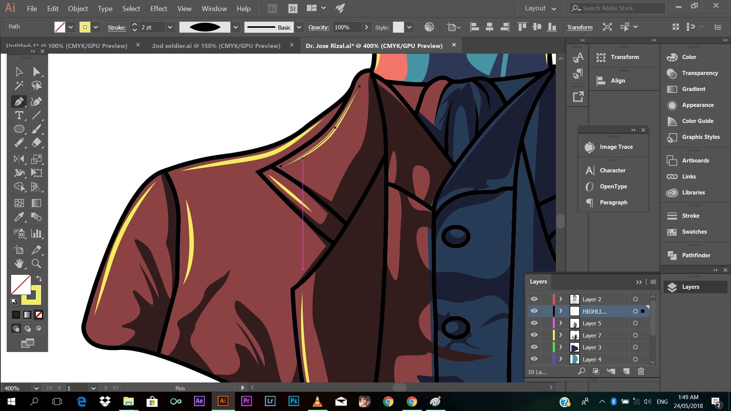Select the Curvature tool
This screenshot has height=411, width=731.
point(37,102)
